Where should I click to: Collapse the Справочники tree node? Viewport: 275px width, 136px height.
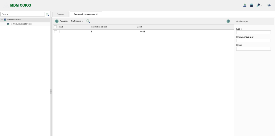pos(2,20)
